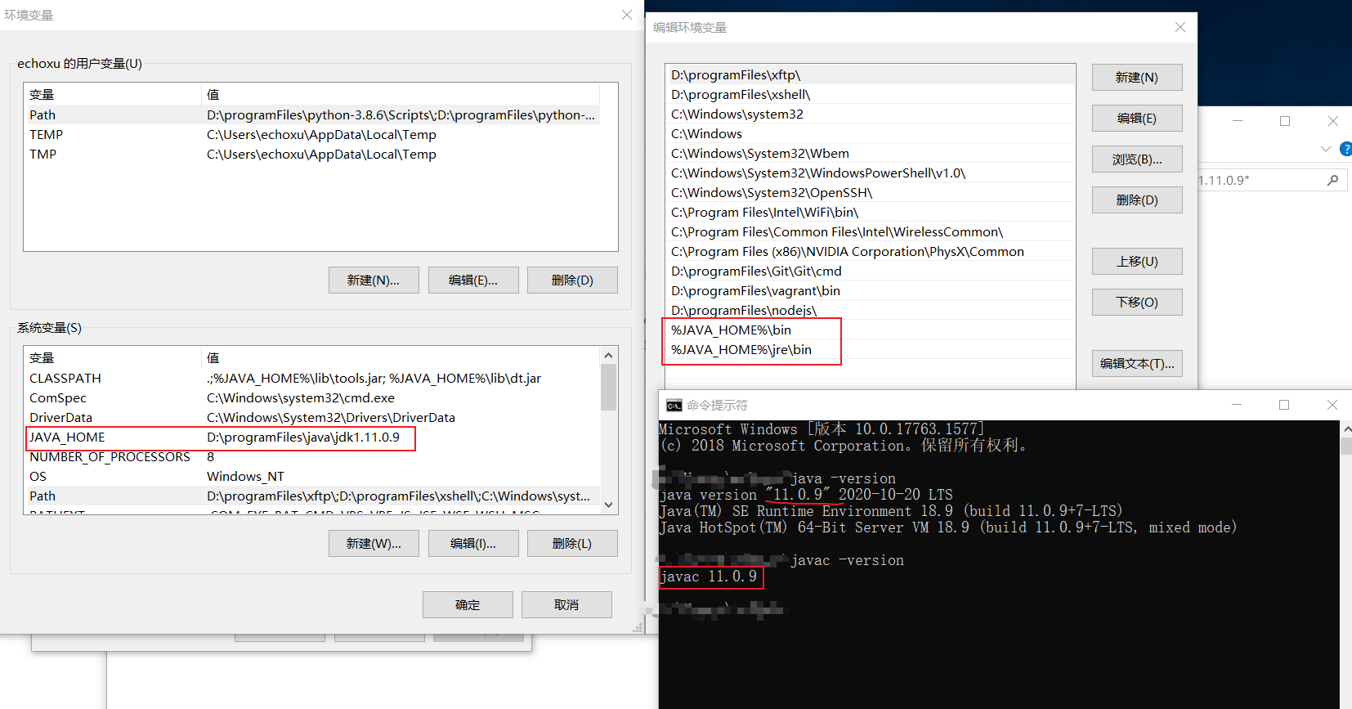Select user variable Path row

pyautogui.click(x=313, y=115)
